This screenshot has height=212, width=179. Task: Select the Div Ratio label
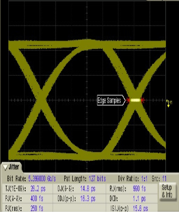[128, 179]
